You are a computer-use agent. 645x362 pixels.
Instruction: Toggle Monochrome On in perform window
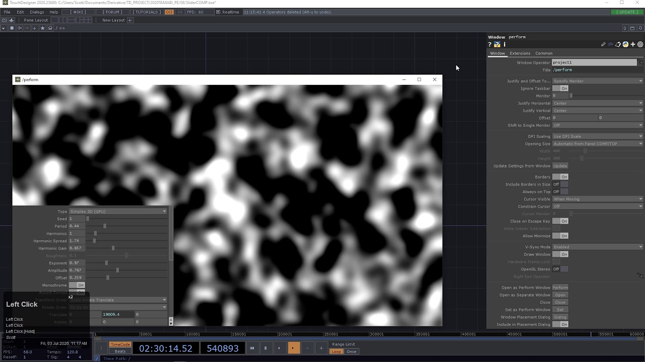(77, 285)
